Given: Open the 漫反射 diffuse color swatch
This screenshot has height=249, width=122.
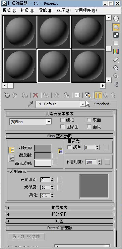Looking at the screenshot, I should click(43, 155).
